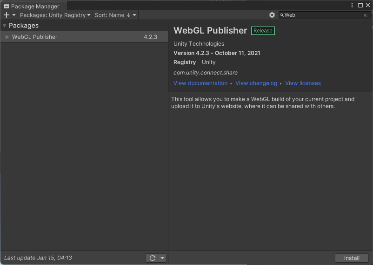Click the magnifier icon in the search box
373x265 pixels.
pos(282,15)
